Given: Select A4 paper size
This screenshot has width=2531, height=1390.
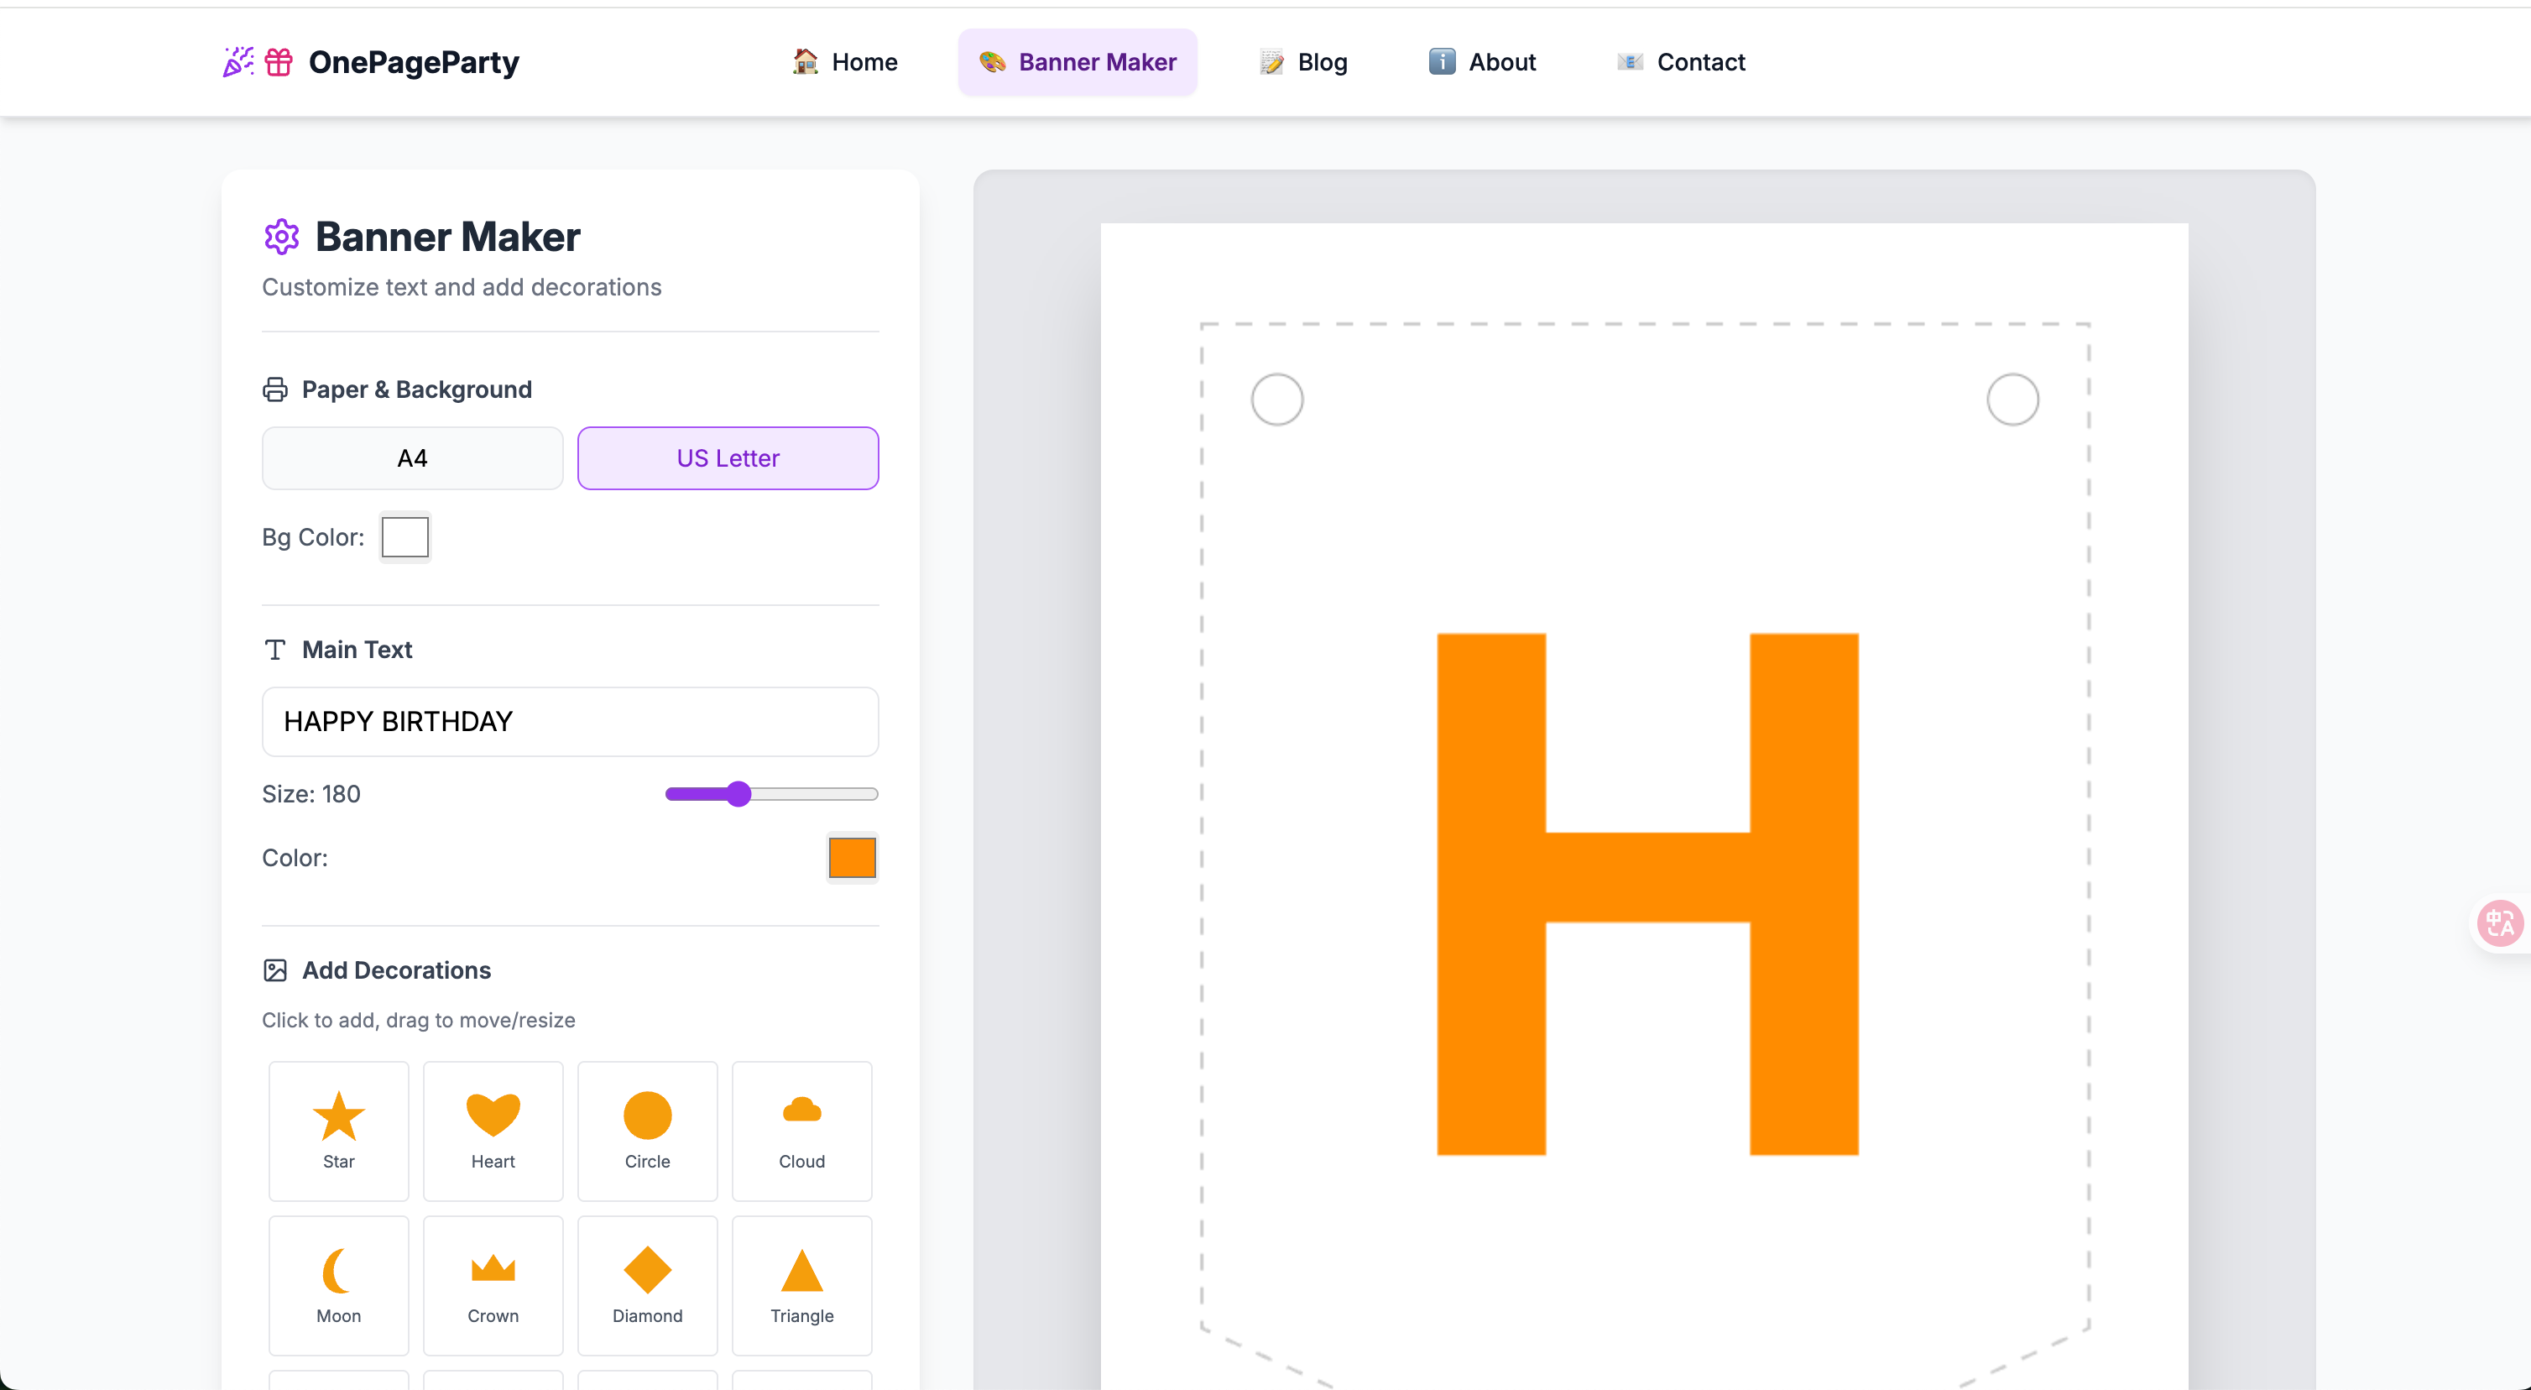Looking at the screenshot, I should tap(412, 458).
